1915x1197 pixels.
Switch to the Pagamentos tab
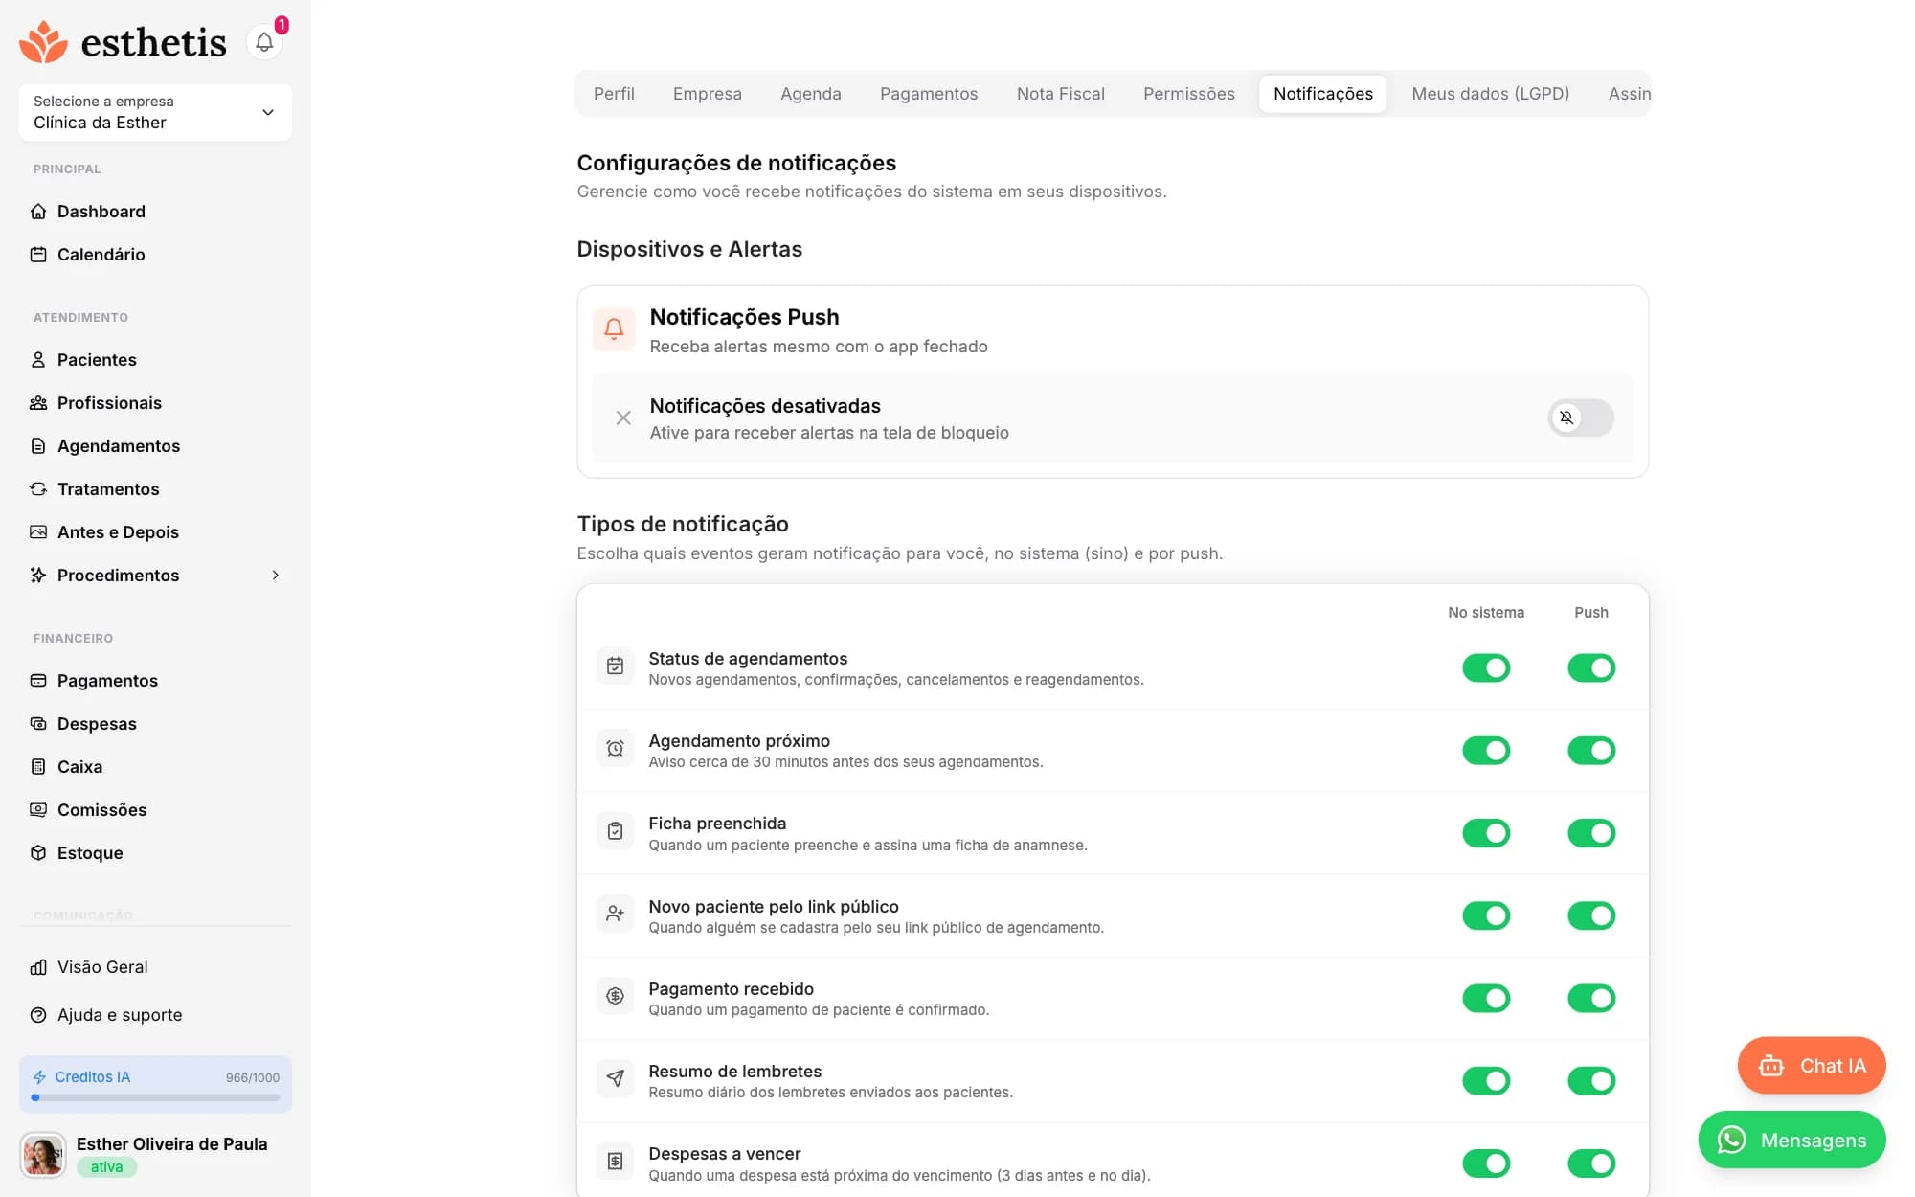tap(929, 94)
